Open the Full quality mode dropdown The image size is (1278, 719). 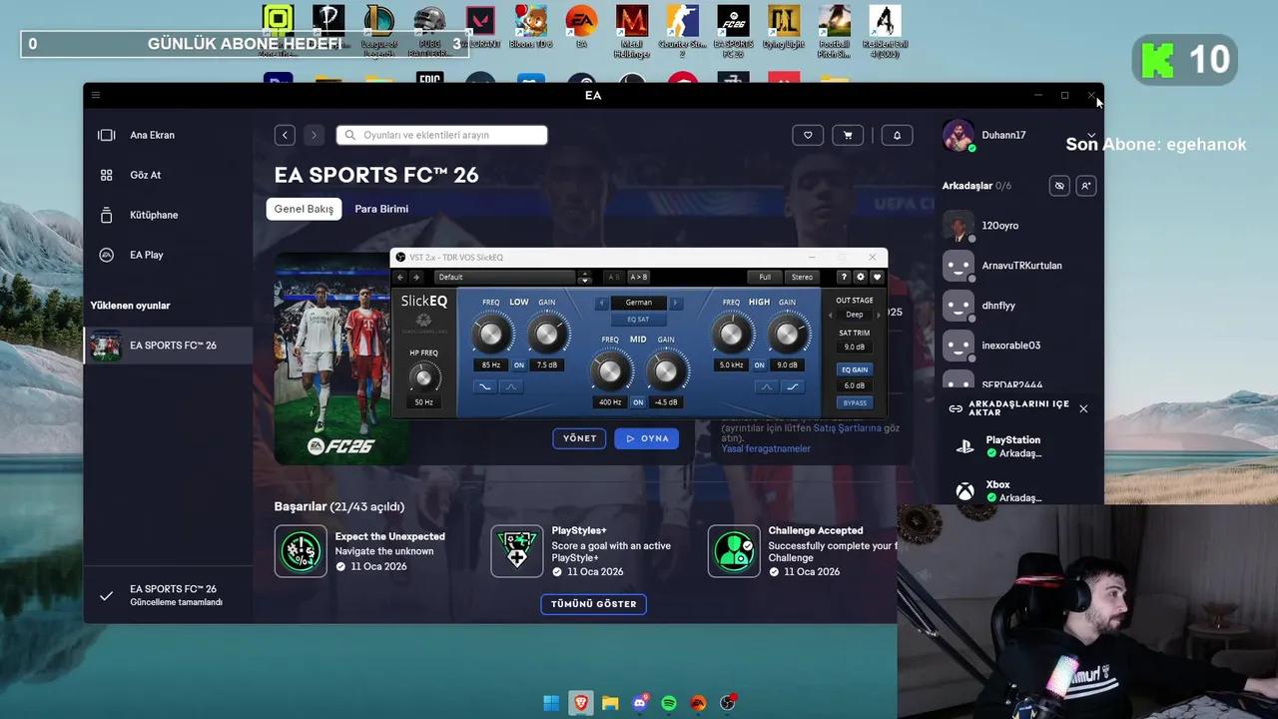(x=765, y=277)
